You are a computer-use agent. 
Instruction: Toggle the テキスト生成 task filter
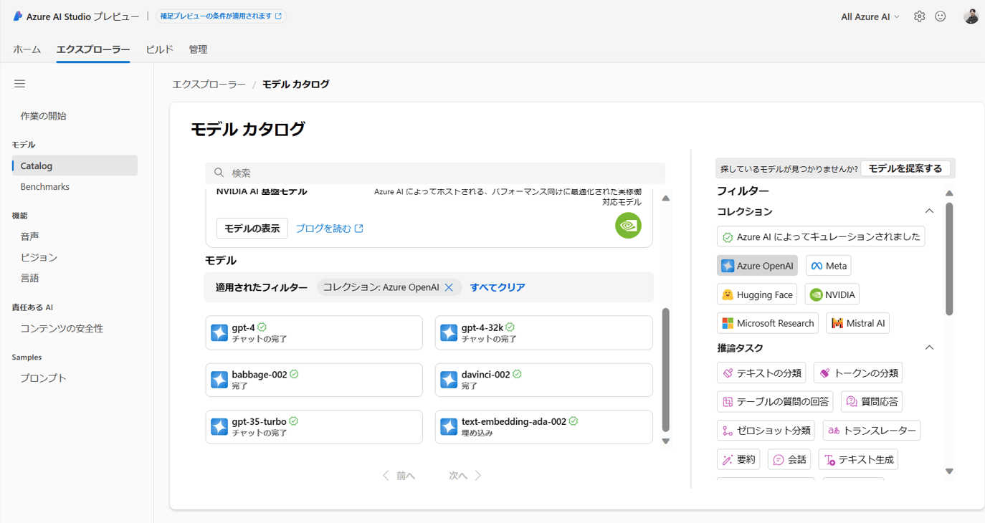click(x=858, y=459)
